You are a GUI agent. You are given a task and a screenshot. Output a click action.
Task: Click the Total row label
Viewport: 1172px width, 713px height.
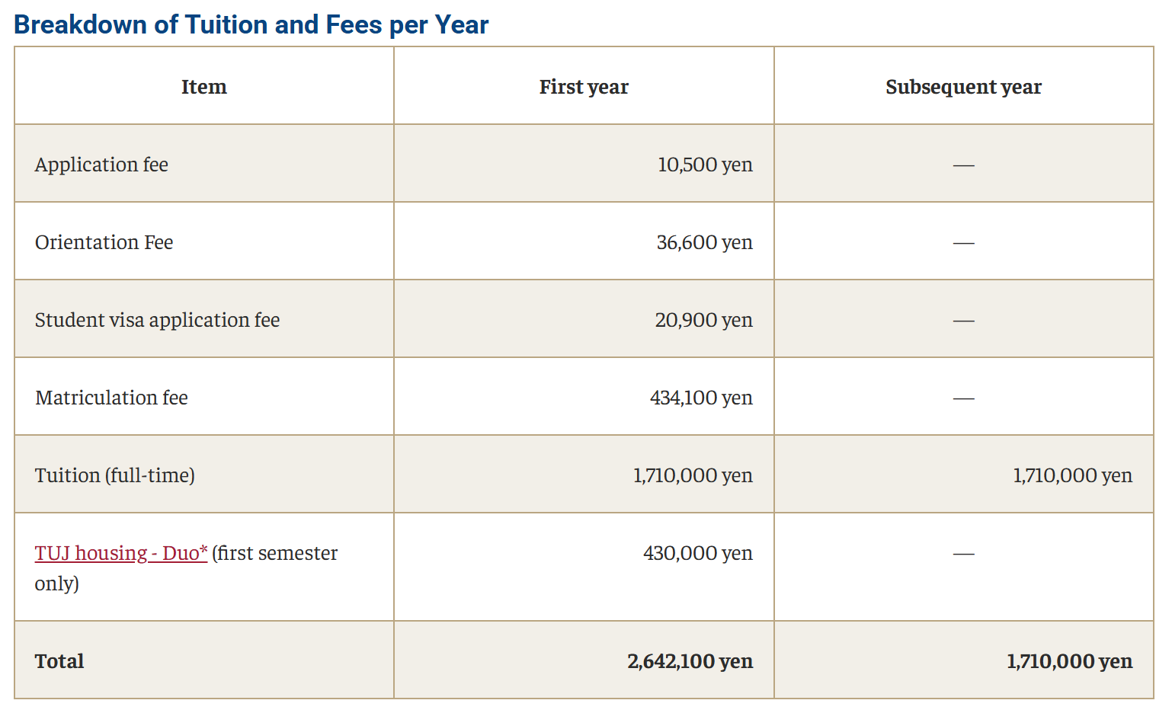59,661
